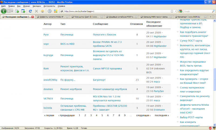Go to the Home page icon
The height and width of the screenshot is (130, 216).
click(x=42, y=11)
